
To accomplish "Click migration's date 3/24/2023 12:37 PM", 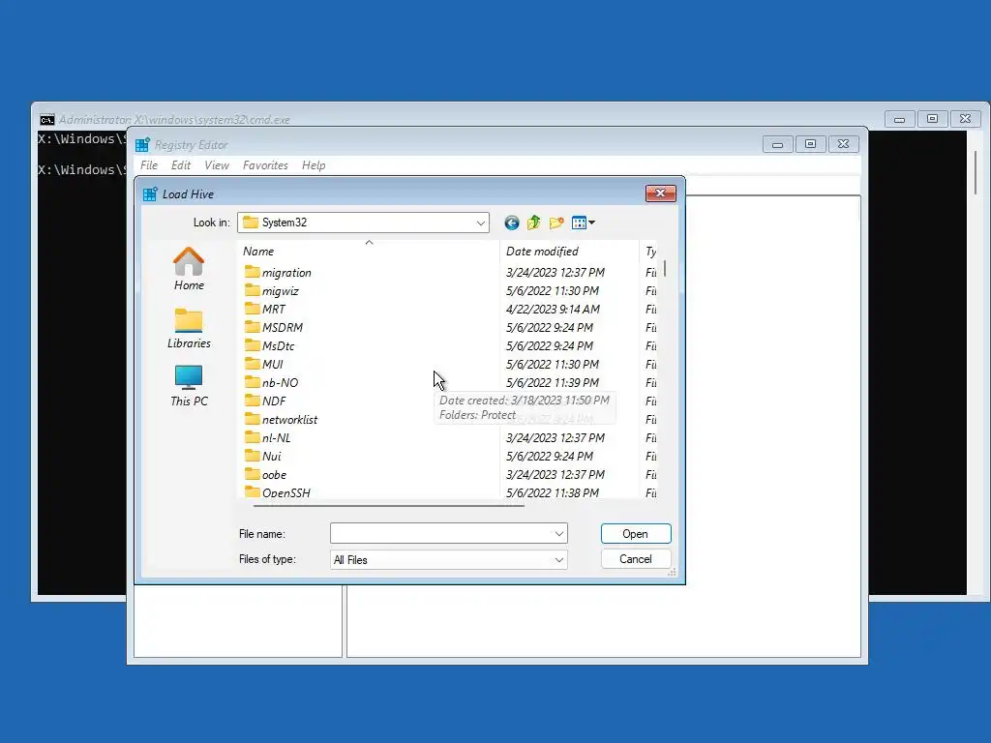I will tap(556, 272).
